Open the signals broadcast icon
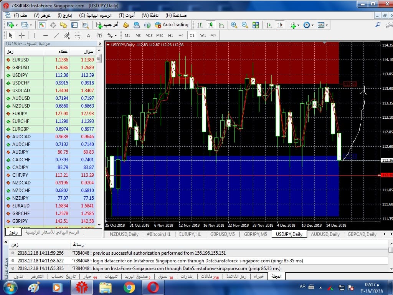393x295 pixels. tap(147, 25)
